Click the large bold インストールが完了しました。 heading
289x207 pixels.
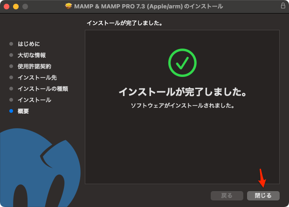(x=182, y=92)
